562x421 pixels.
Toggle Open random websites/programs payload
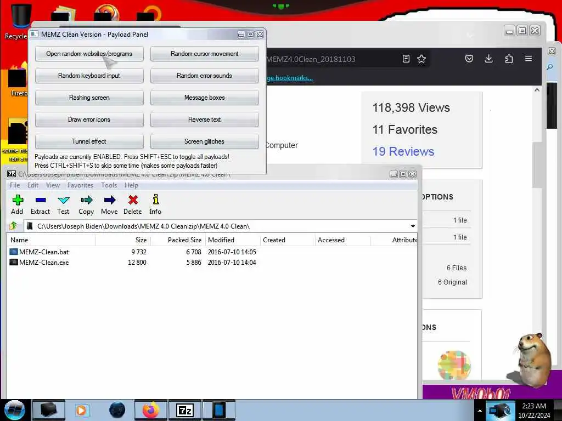click(89, 54)
